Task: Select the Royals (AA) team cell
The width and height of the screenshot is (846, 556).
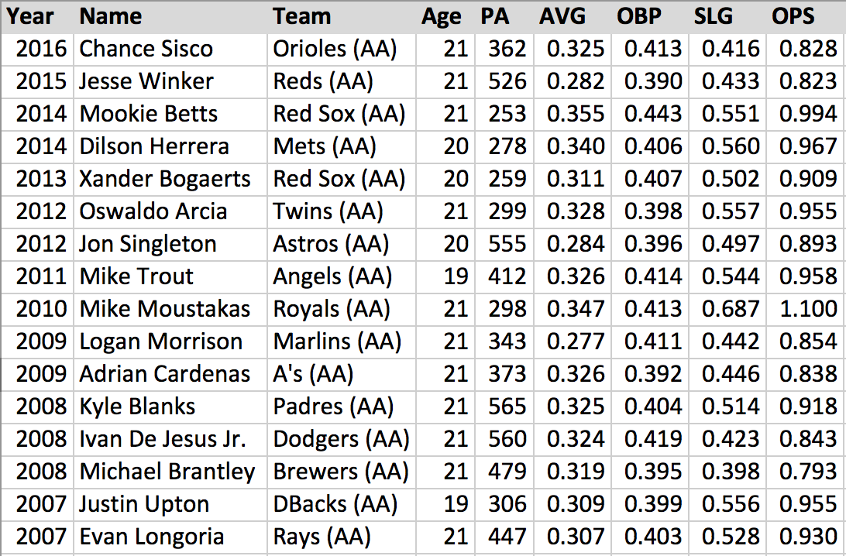Action: (x=332, y=309)
